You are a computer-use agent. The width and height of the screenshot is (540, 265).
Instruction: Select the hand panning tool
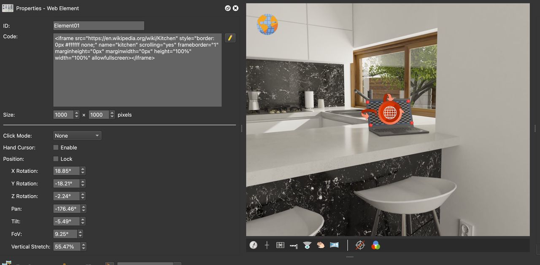click(x=321, y=245)
